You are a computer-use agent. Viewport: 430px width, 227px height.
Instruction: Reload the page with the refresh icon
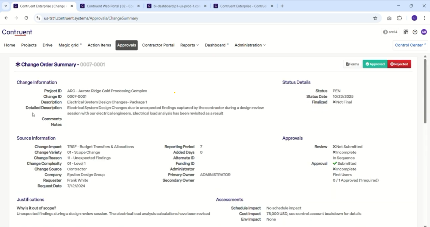(26, 18)
